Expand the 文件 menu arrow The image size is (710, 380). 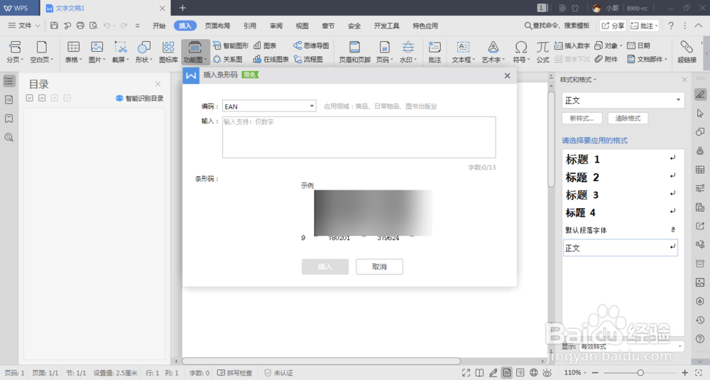(x=38, y=26)
